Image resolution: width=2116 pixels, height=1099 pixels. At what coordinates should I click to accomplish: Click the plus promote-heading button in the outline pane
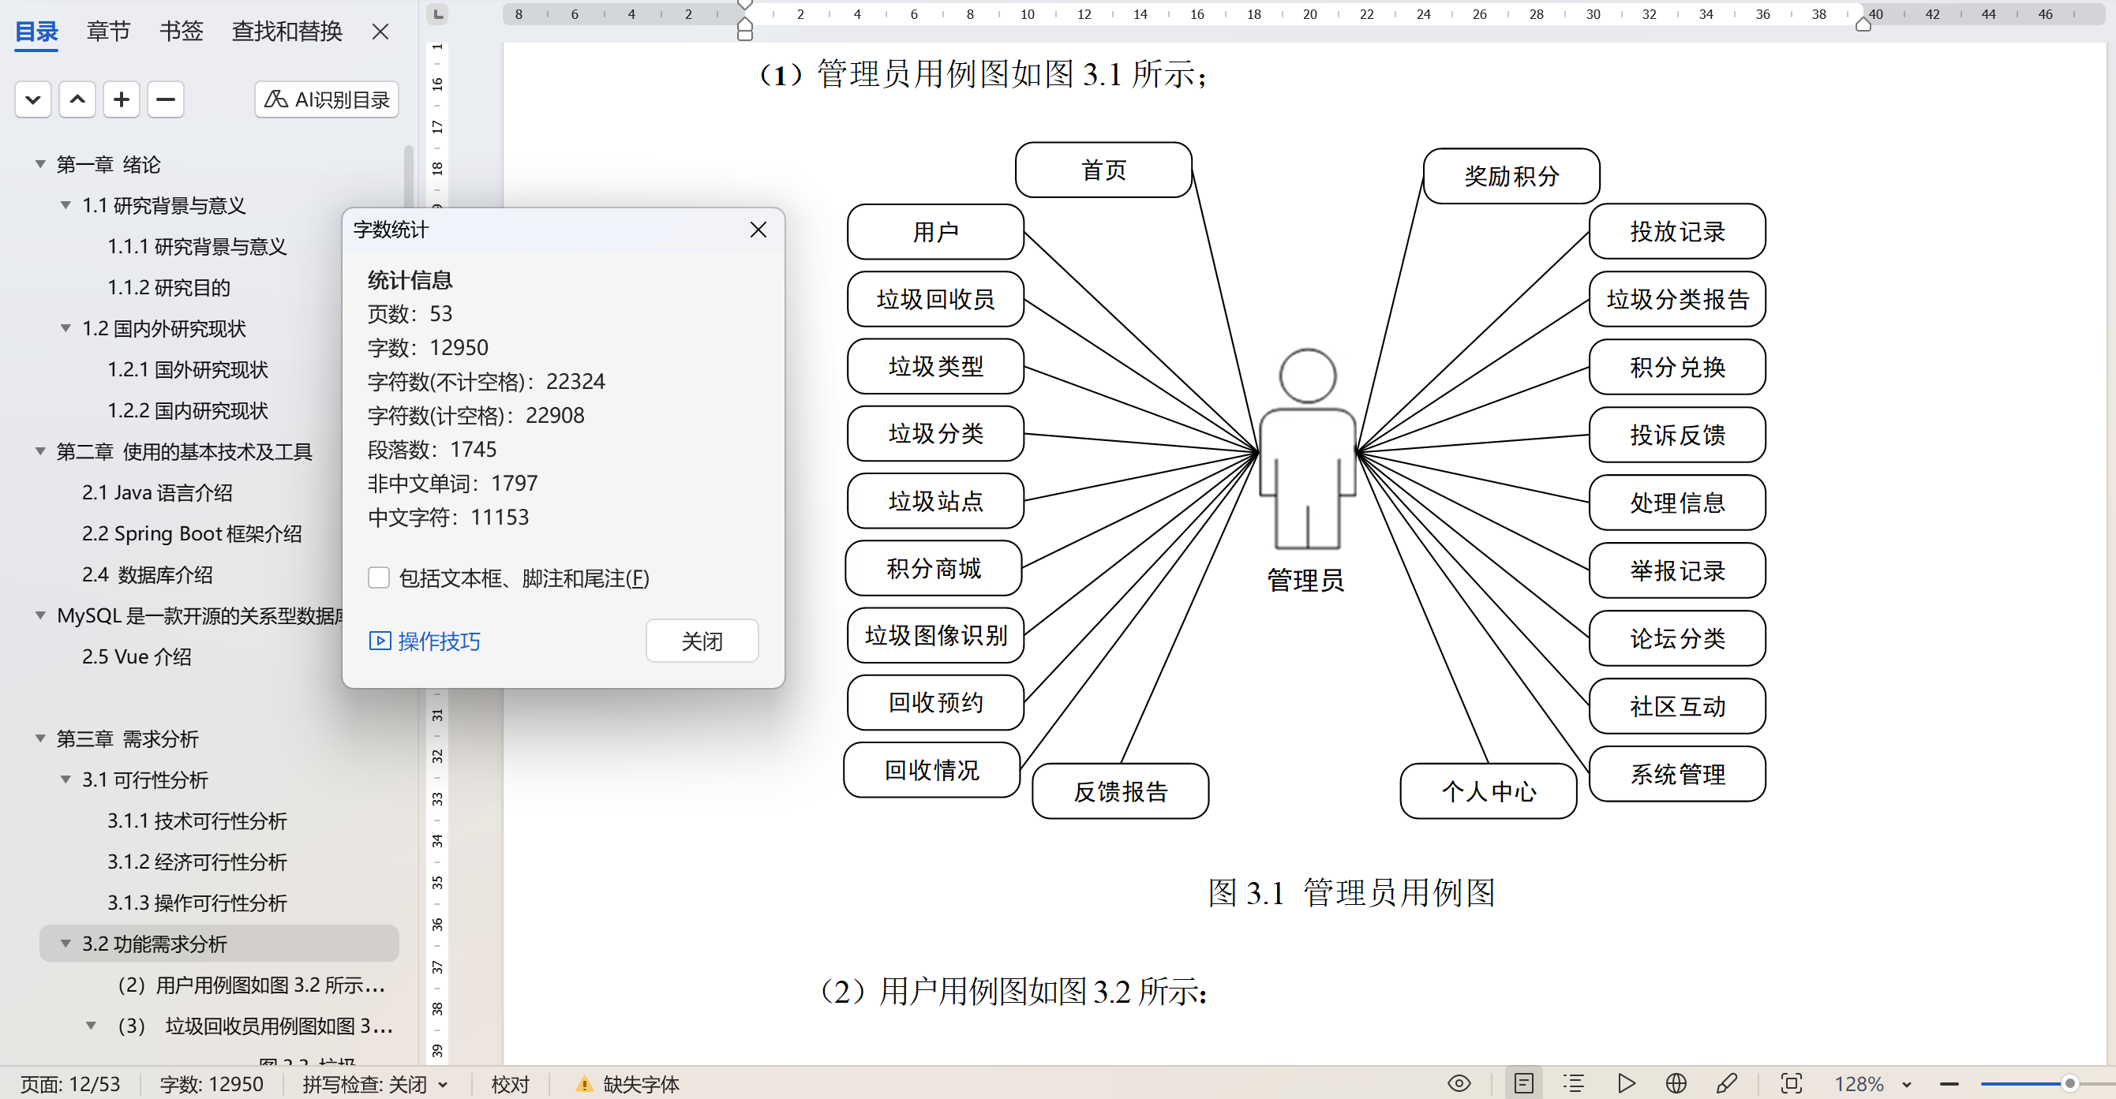[122, 99]
